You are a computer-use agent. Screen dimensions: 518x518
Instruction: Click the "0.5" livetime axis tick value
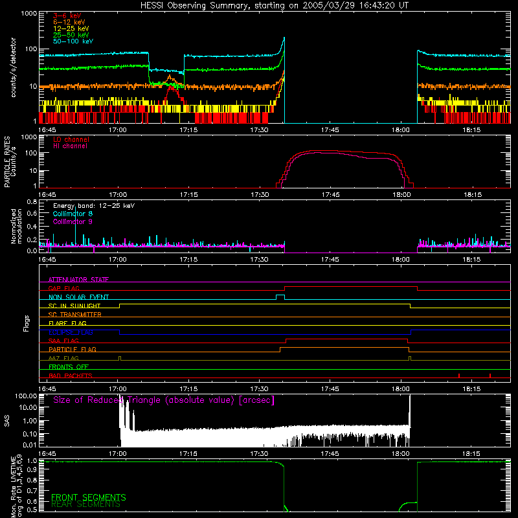(32, 510)
